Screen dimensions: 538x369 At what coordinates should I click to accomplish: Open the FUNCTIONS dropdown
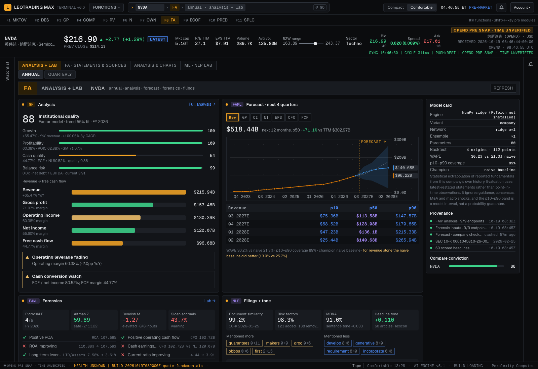(106, 7)
